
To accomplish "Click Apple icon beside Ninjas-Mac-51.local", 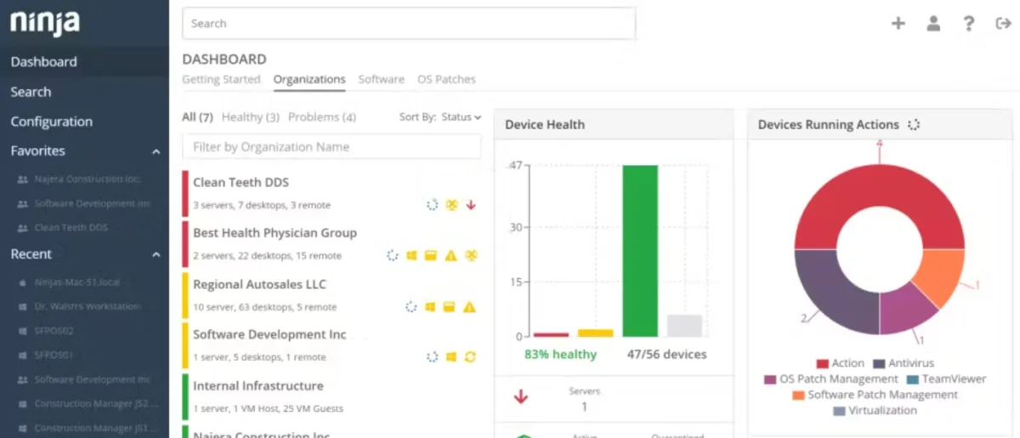I will click(22, 282).
